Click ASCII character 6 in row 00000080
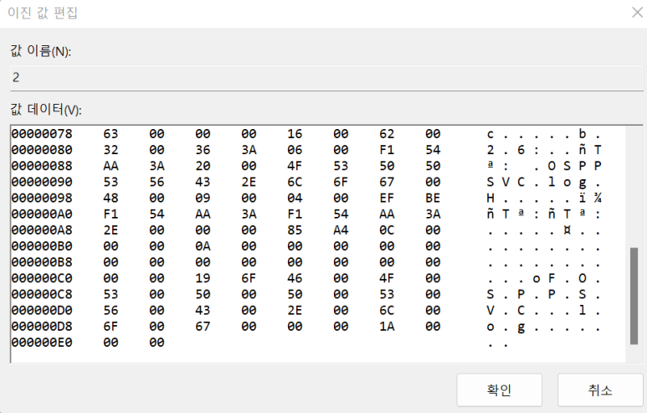Screen dimensions: 647x413 [x=521, y=150]
